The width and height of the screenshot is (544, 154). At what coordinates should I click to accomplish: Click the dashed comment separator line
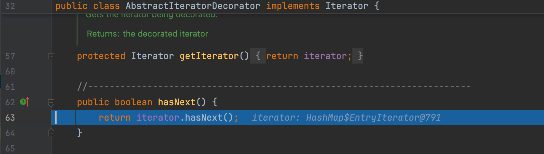(x=273, y=87)
